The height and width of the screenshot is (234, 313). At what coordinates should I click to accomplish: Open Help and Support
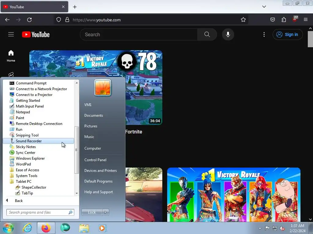(98, 192)
